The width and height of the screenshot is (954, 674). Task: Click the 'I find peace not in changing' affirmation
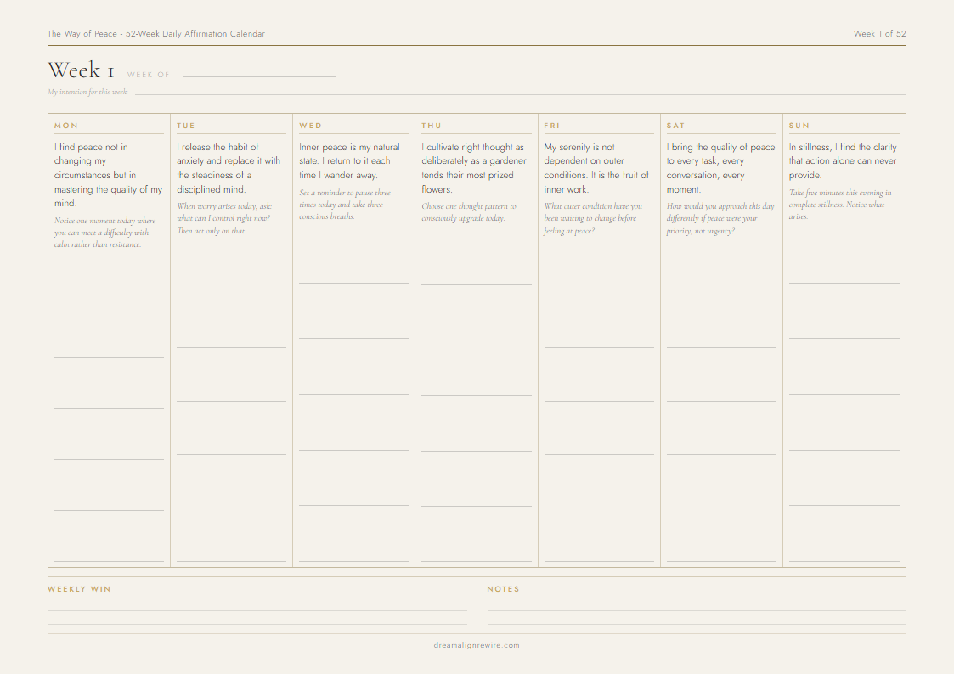pyautogui.click(x=108, y=175)
